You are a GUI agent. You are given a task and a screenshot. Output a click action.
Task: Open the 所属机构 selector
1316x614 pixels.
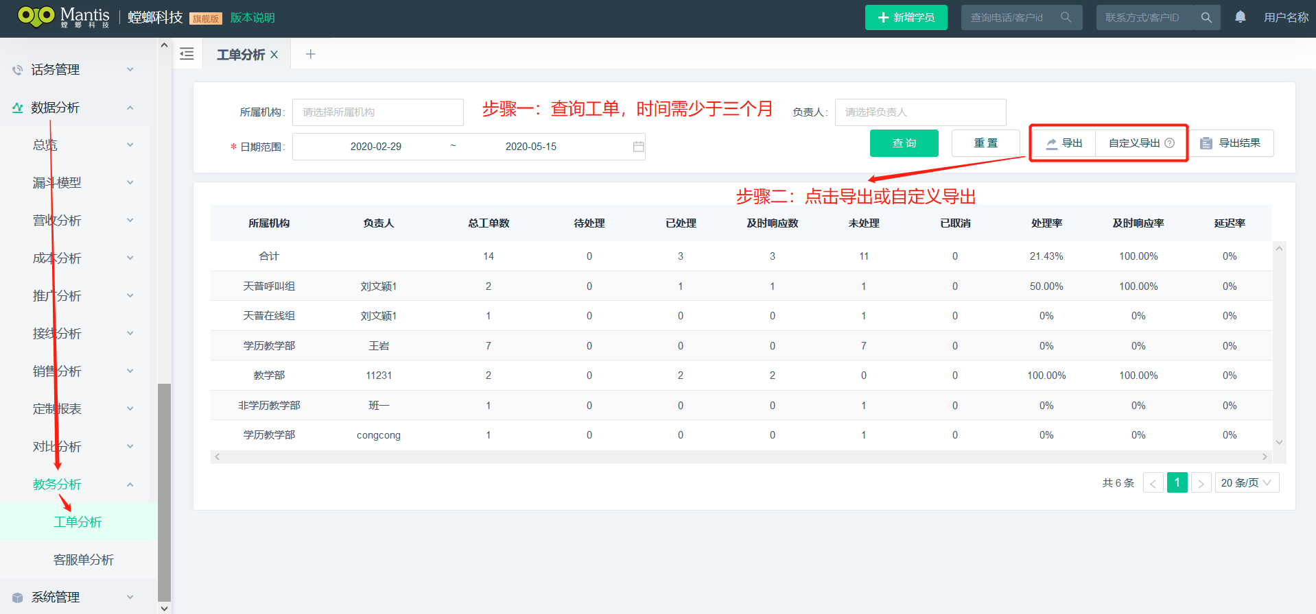click(378, 112)
